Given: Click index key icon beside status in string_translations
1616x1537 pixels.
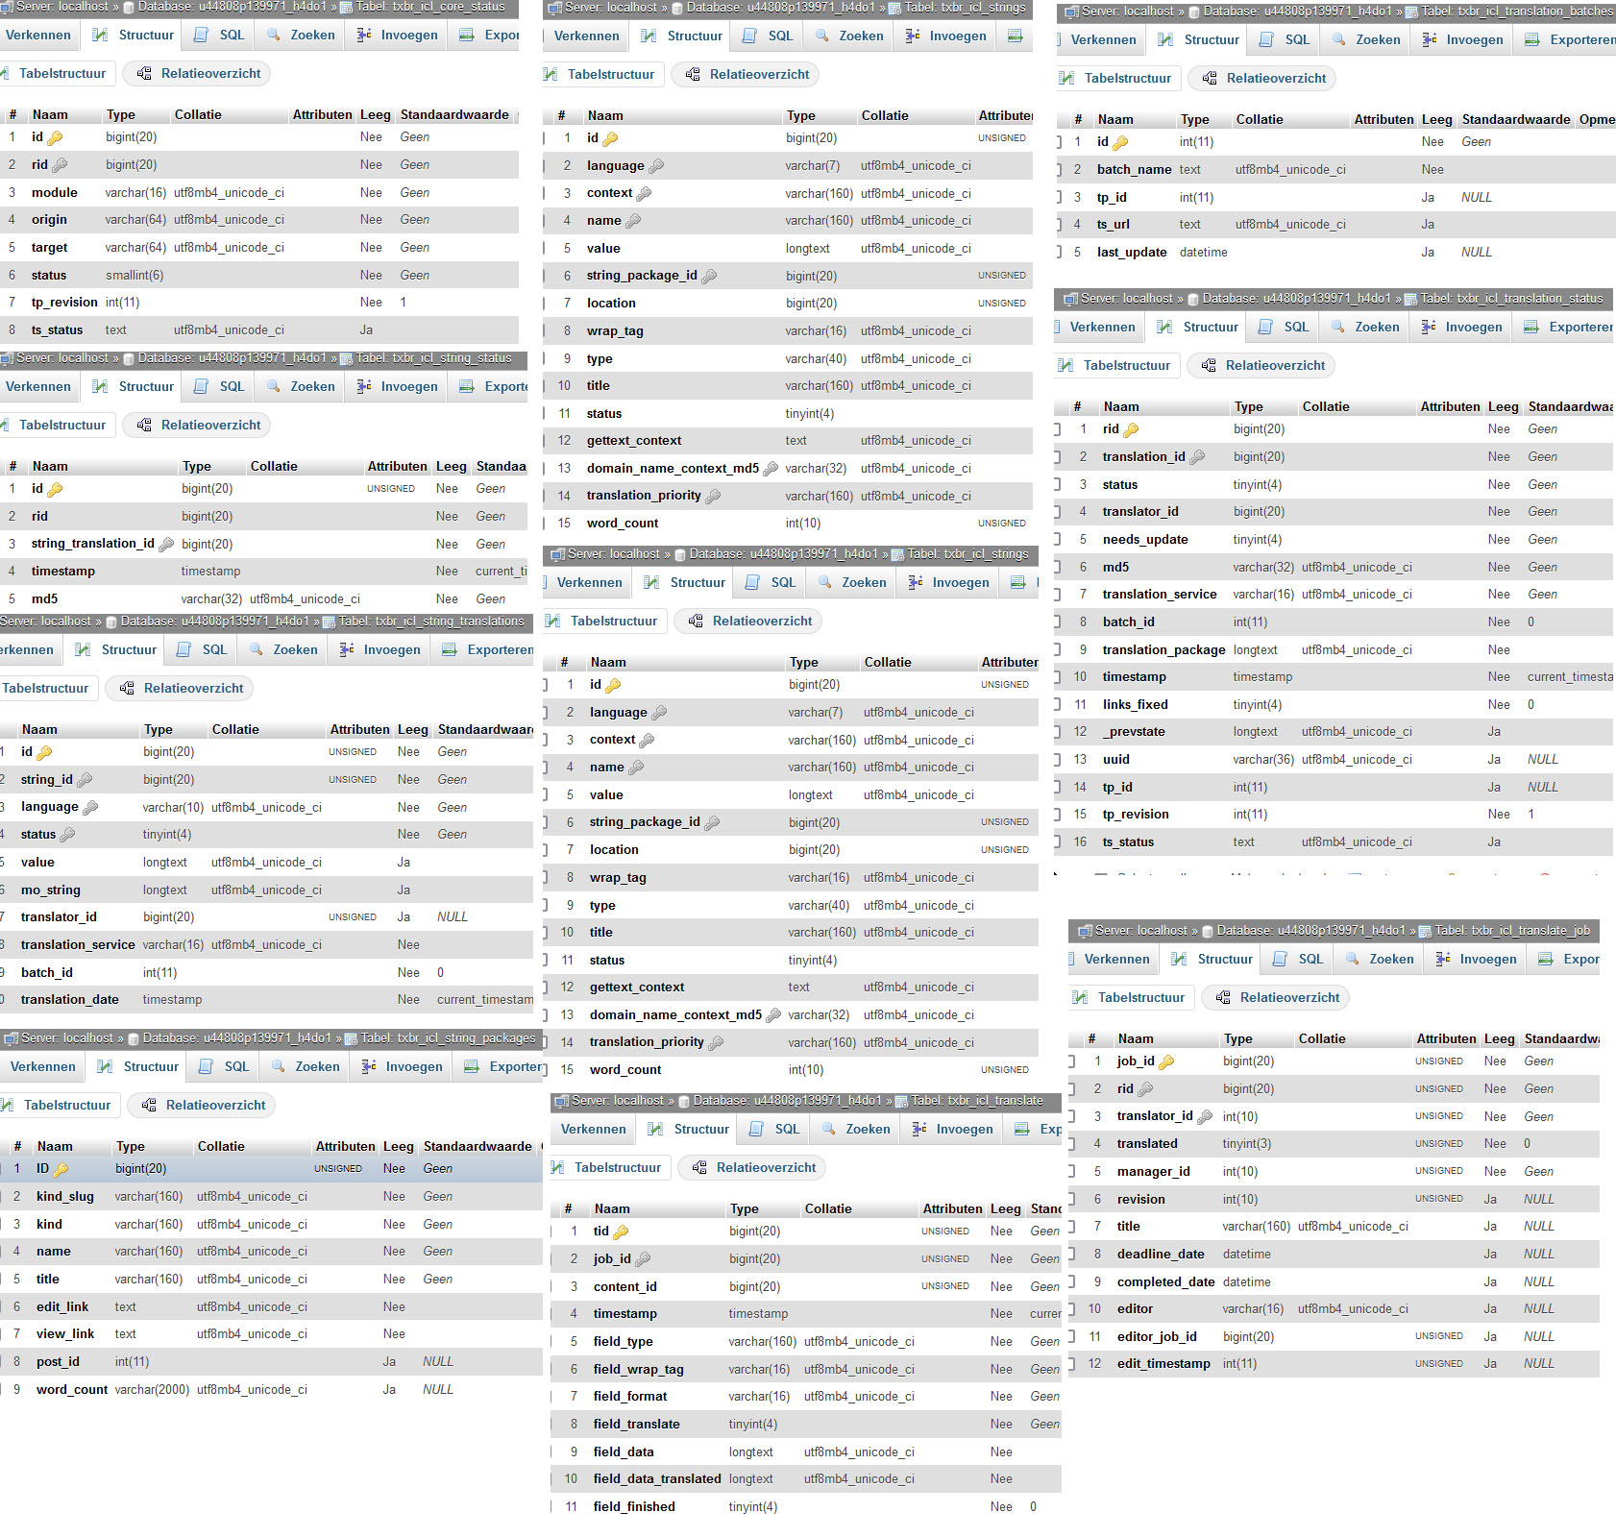Looking at the screenshot, I should (x=67, y=835).
